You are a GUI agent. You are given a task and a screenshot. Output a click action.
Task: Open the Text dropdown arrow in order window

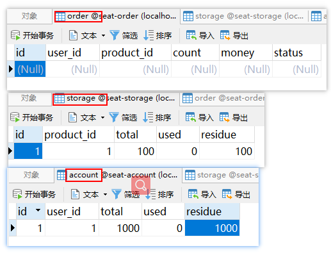103,35
